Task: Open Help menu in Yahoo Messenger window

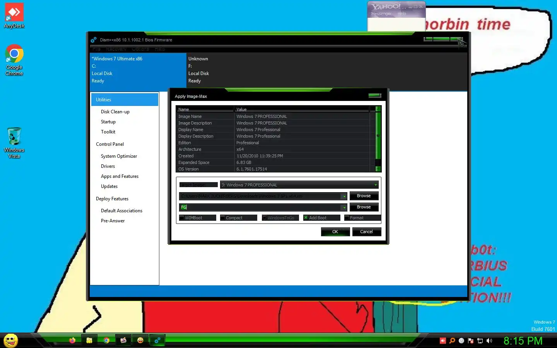Action: [x=402, y=14]
